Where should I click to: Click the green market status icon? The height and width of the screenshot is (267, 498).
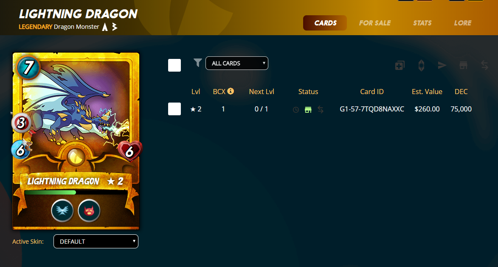coord(308,110)
